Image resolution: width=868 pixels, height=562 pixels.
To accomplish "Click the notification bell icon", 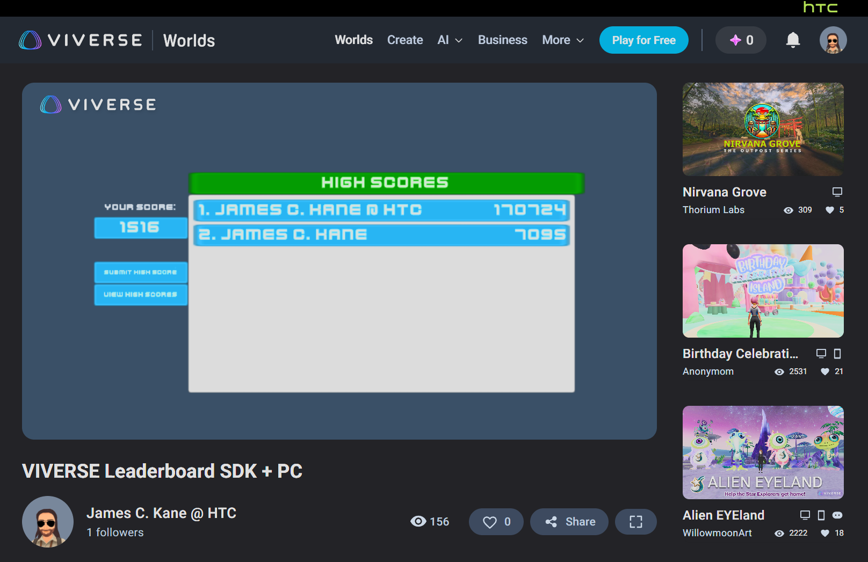I will [793, 40].
